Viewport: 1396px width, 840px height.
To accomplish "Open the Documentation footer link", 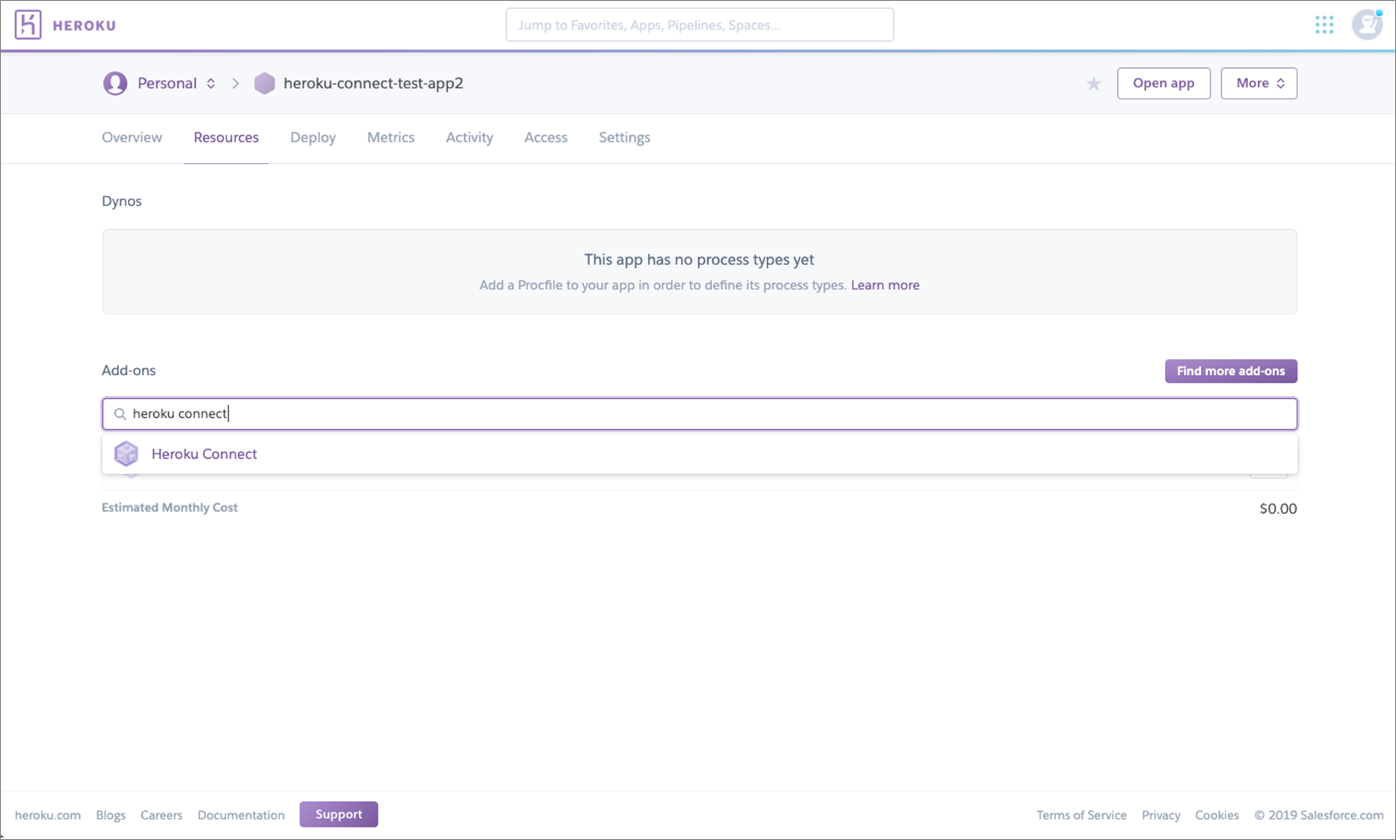I will [x=241, y=815].
